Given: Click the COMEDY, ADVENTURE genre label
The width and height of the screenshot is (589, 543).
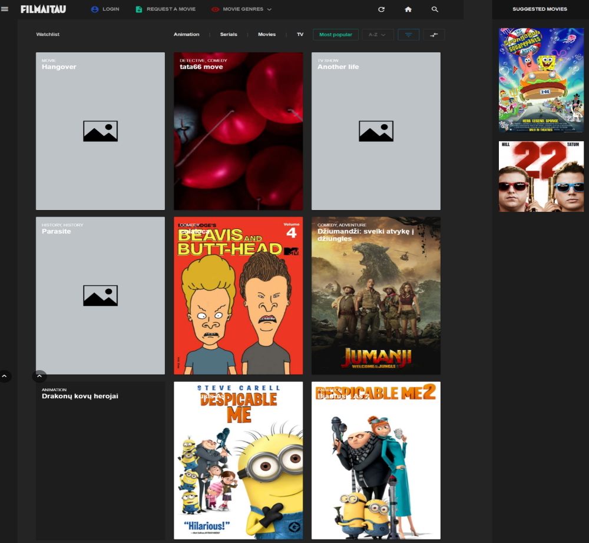Looking at the screenshot, I should click(x=342, y=225).
